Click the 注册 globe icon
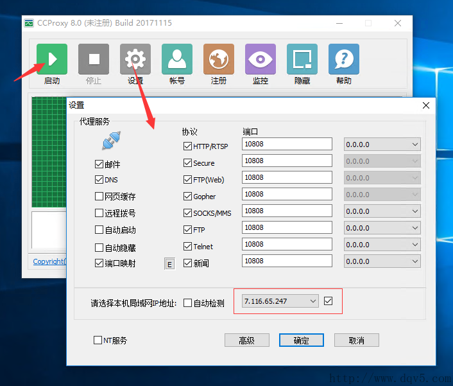Image resolution: width=453 pixels, height=386 pixels. pos(219,59)
